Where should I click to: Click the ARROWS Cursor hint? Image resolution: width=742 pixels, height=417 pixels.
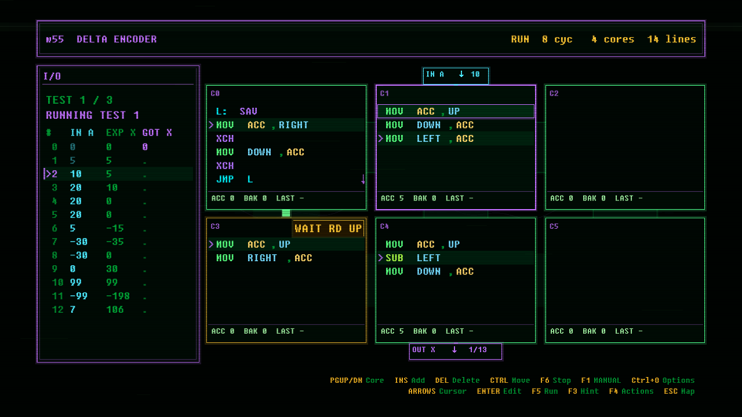click(x=437, y=391)
